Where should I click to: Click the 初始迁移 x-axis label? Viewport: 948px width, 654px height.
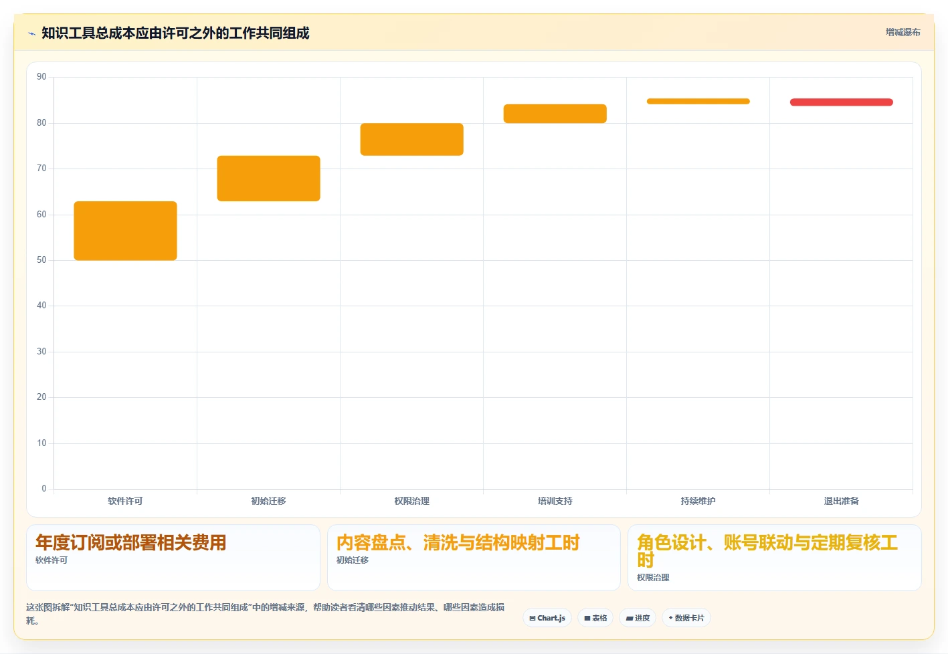tap(268, 501)
